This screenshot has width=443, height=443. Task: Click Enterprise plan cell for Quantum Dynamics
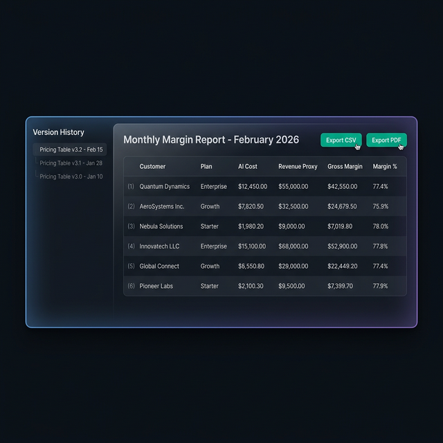214,186
